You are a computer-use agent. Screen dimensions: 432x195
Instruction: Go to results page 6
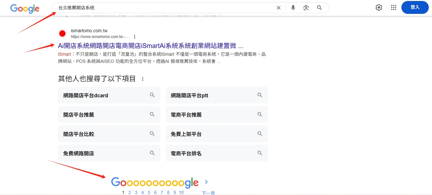click(x=155, y=192)
